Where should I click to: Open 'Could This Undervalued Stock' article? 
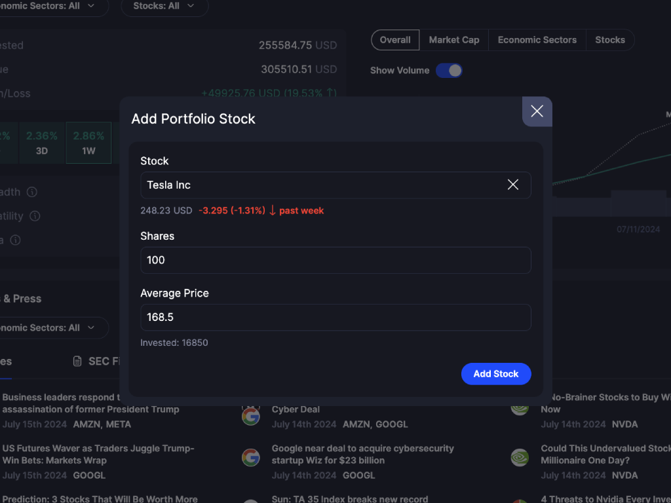pyautogui.click(x=605, y=455)
